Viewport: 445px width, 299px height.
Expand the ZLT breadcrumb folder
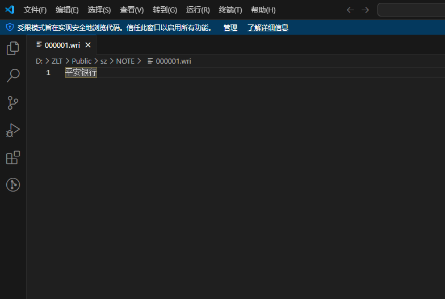click(57, 61)
